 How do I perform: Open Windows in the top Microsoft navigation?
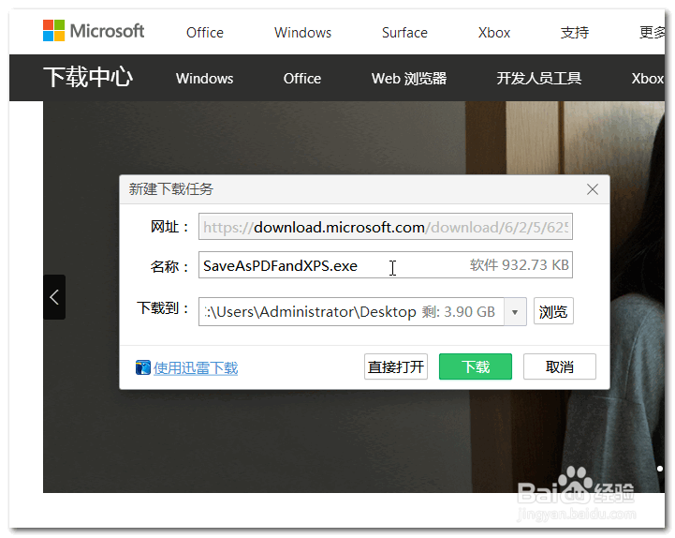302,33
